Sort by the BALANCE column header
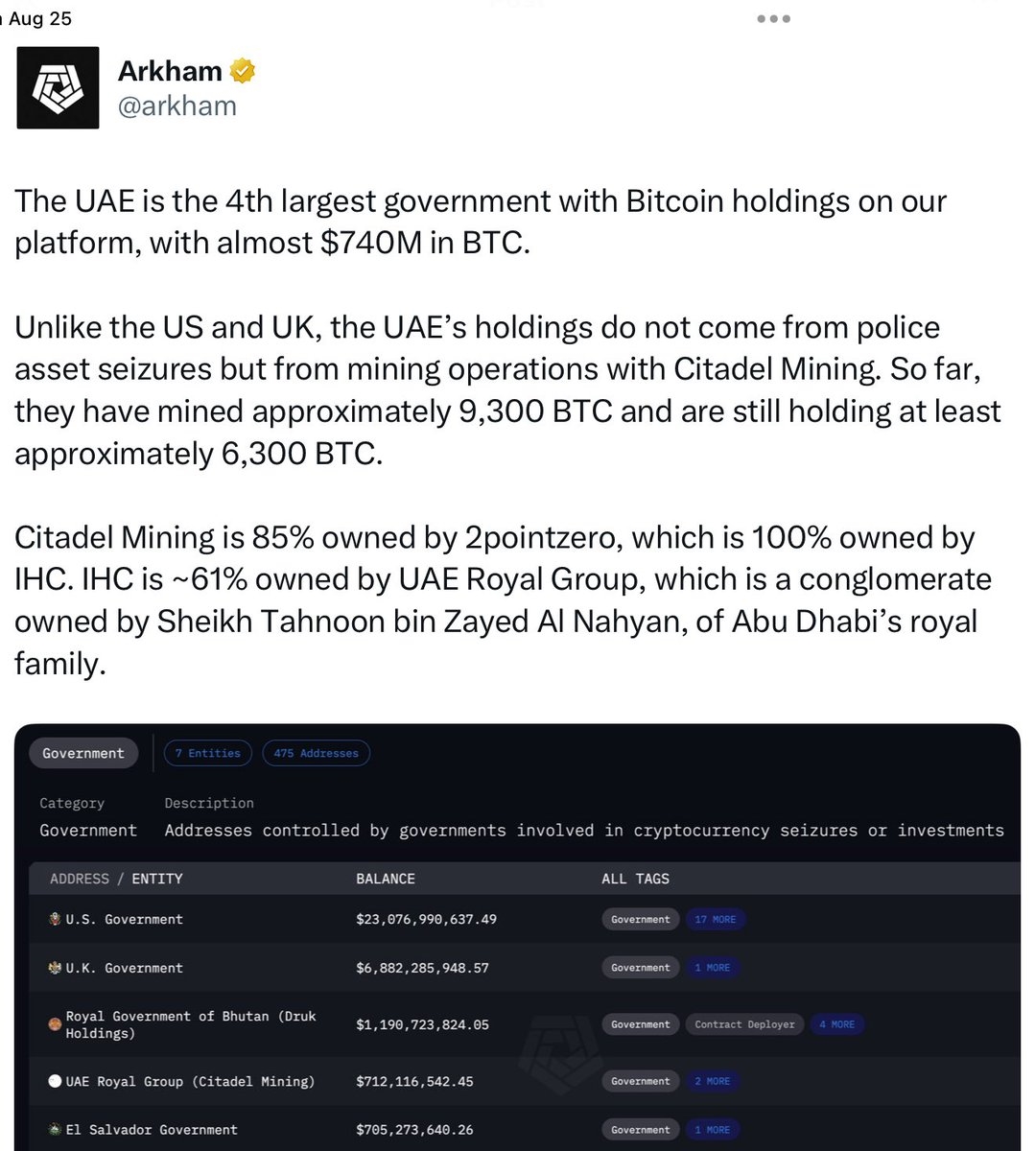This screenshot has height=1151, width=1035. click(386, 879)
